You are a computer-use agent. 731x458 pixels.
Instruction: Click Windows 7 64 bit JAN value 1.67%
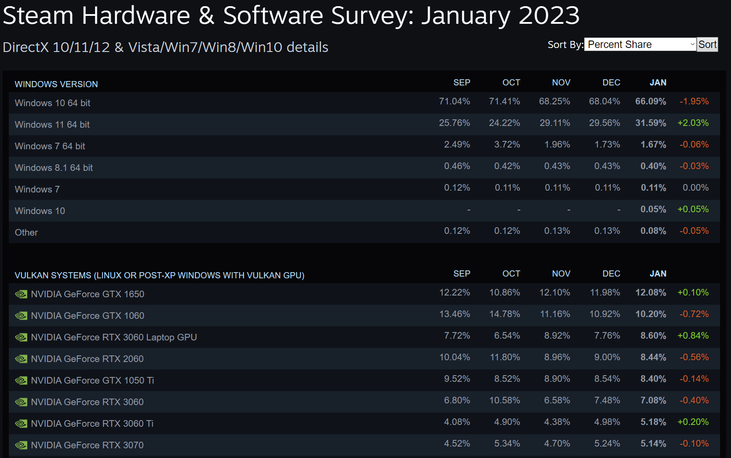coord(653,144)
